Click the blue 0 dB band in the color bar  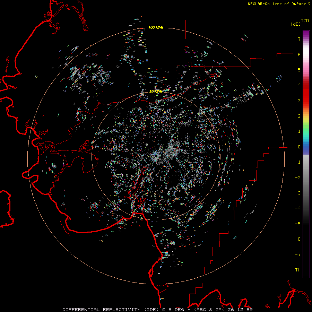306,147
